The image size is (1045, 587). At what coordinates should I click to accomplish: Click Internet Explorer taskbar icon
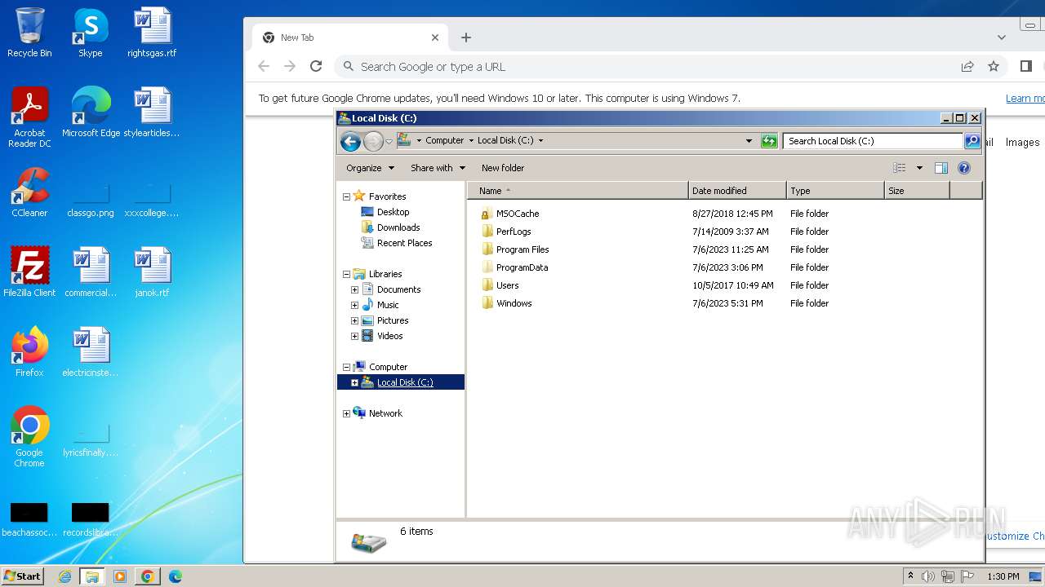[x=65, y=576]
